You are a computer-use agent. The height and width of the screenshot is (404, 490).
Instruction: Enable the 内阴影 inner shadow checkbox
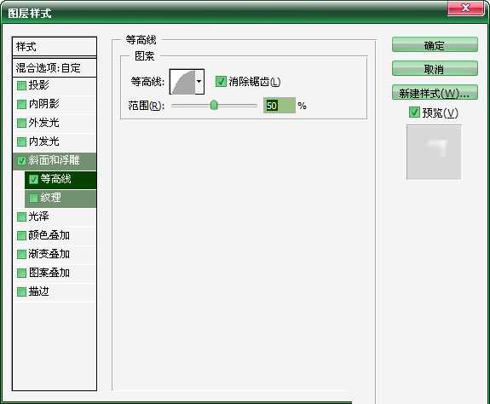click(21, 104)
